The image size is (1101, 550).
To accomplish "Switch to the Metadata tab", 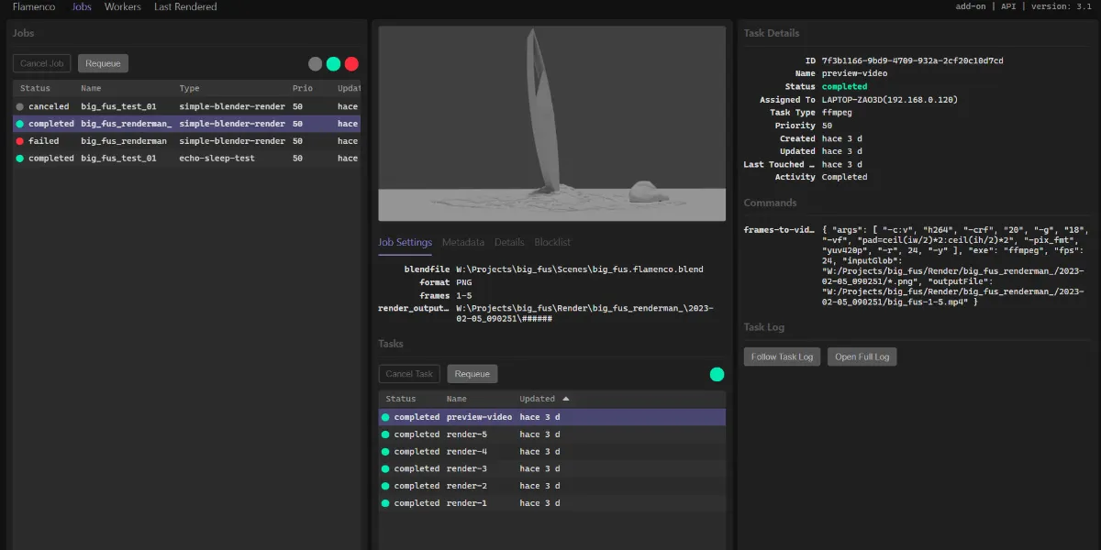I will [463, 242].
